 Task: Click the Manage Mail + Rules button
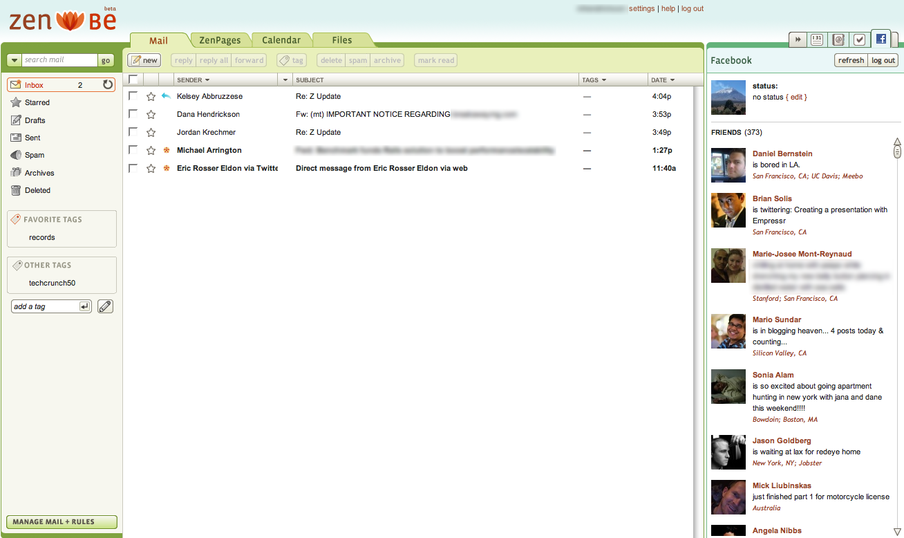tap(62, 522)
